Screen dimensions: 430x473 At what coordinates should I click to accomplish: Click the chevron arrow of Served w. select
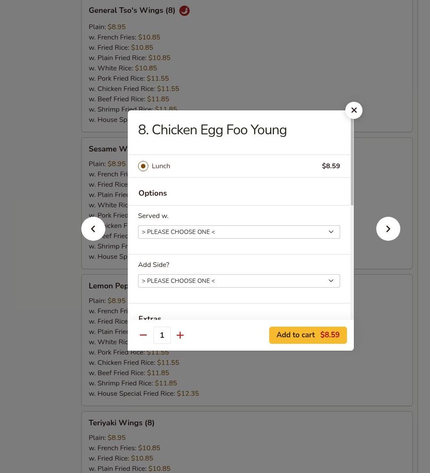(x=331, y=232)
